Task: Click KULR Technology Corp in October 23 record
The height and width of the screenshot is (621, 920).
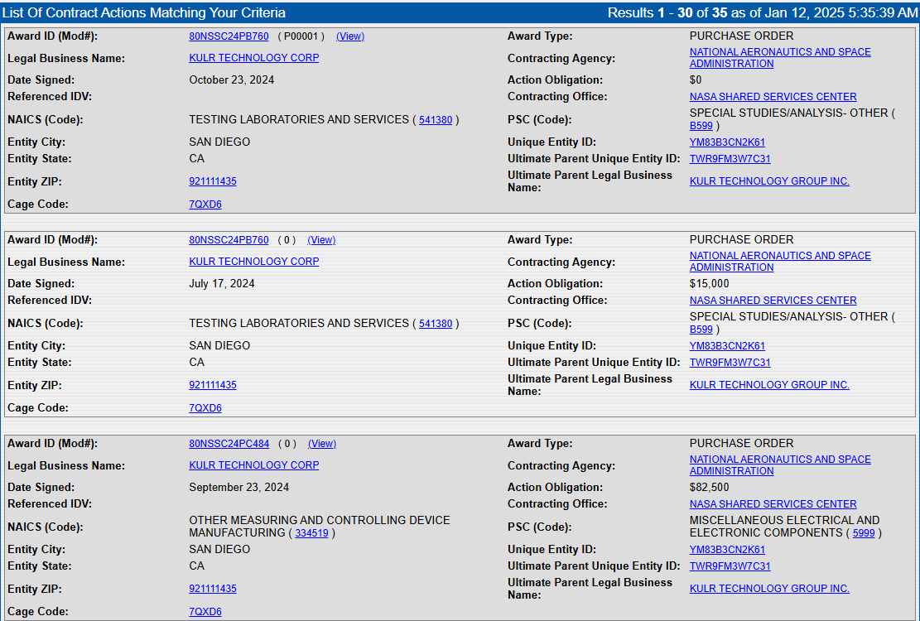Action: coord(253,58)
